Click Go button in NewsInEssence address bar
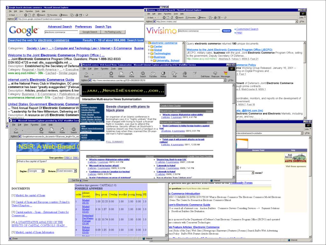326x245 pixels. click(x=230, y=80)
